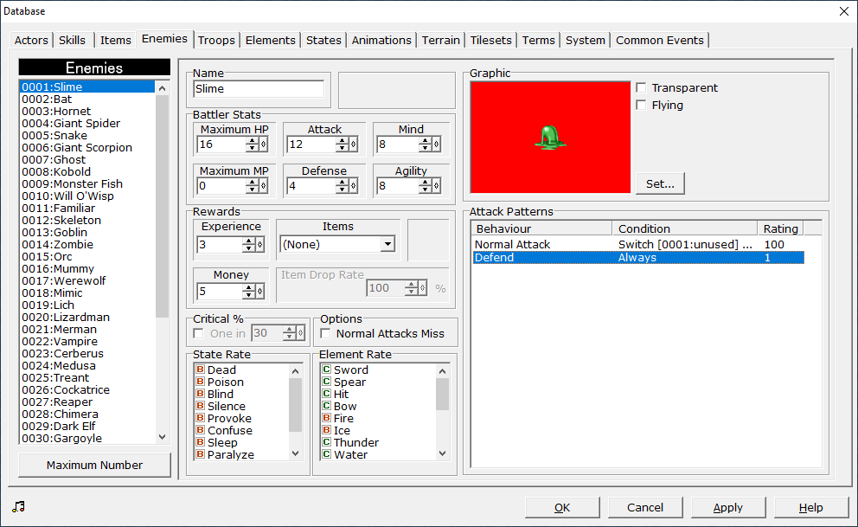Enable the Transparent checkbox

click(x=639, y=87)
